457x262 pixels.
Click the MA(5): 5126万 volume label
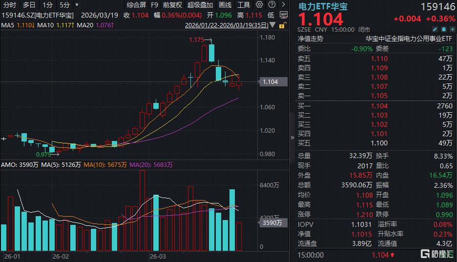(x=61, y=165)
